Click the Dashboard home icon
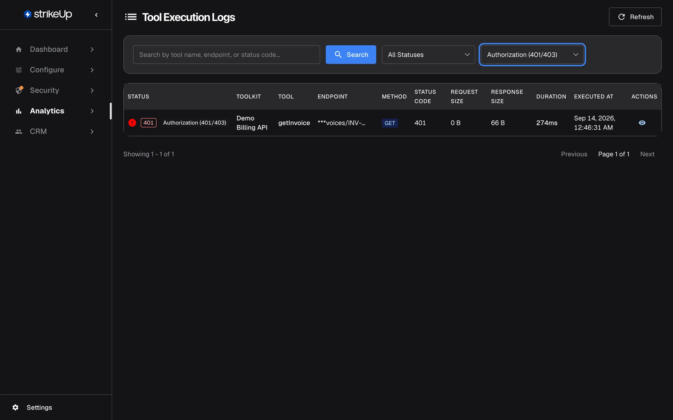Image resolution: width=673 pixels, height=420 pixels. pos(19,49)
